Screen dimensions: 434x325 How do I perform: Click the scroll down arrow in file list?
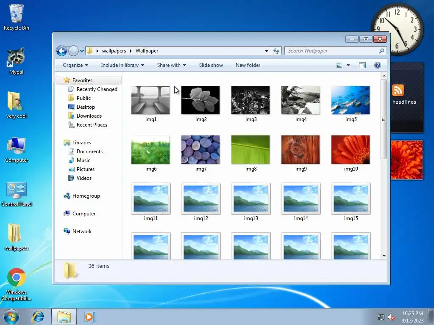pyautogui.click(x=384, y=256)
